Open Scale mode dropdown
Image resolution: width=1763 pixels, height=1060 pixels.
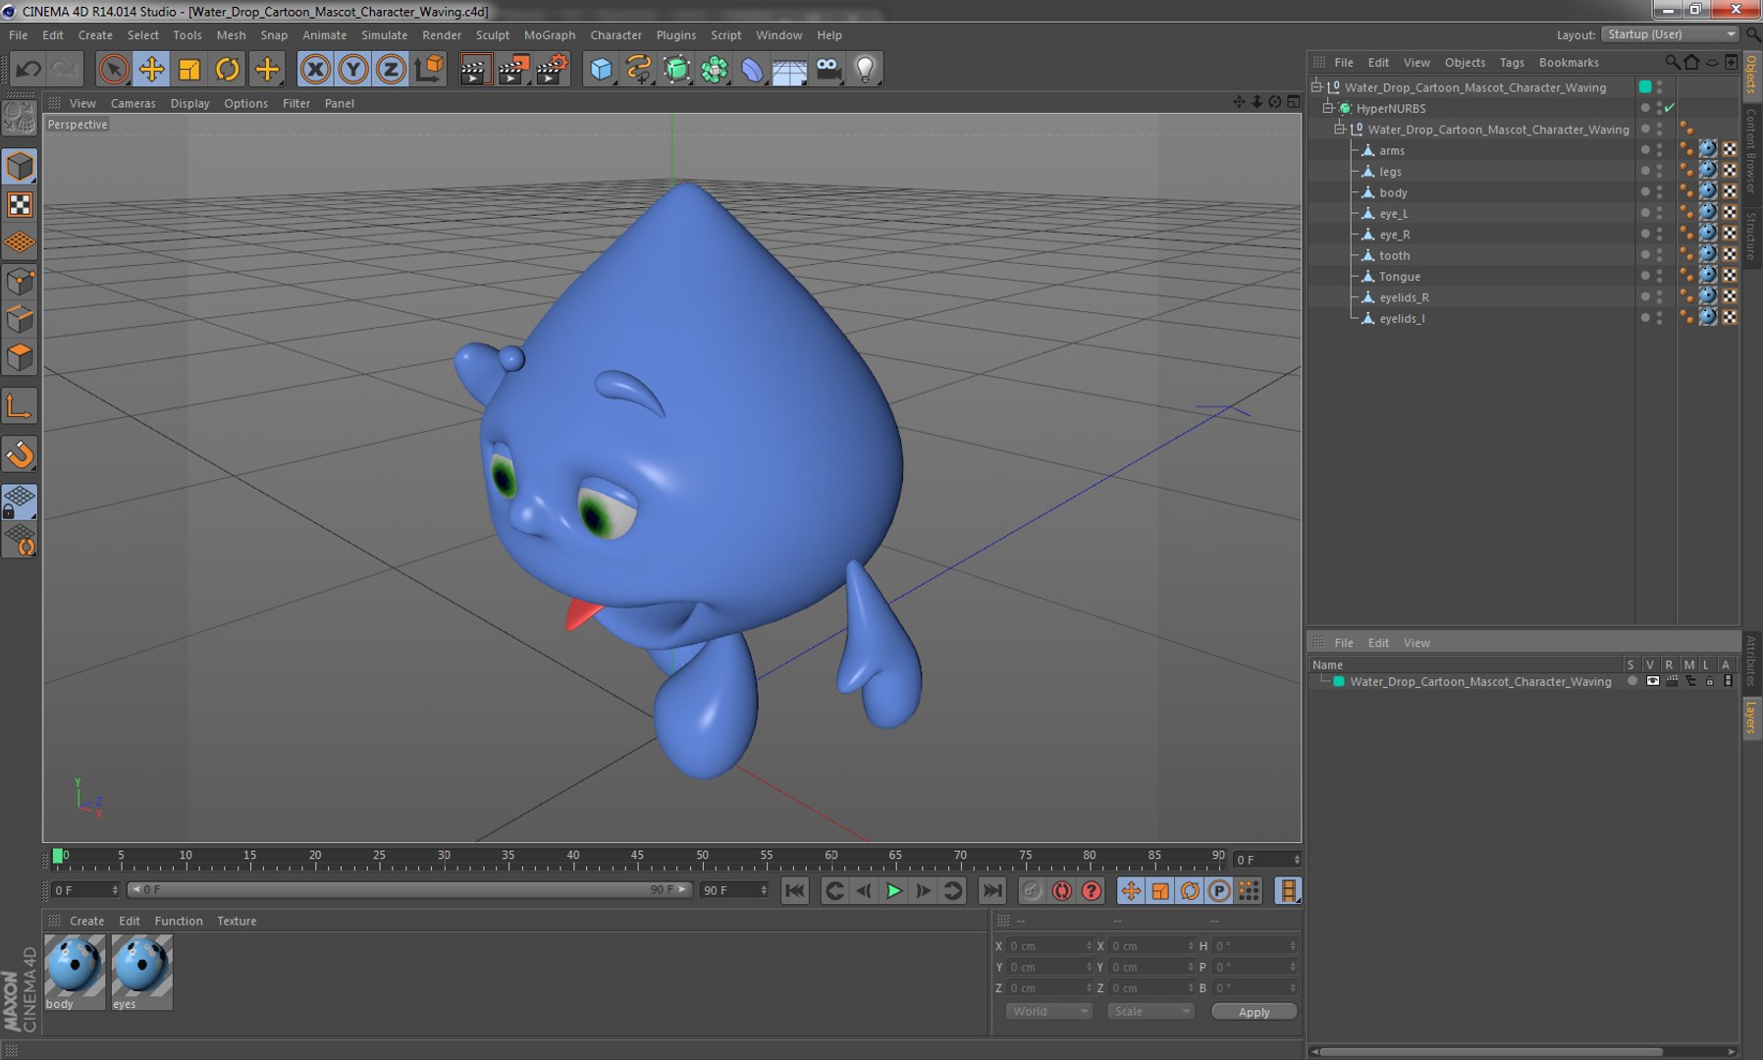click(x=1149, y=1011)
